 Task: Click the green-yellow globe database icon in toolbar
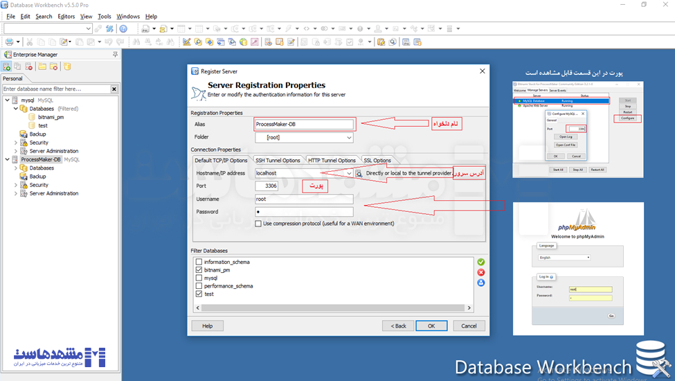(x=243, y=42)
